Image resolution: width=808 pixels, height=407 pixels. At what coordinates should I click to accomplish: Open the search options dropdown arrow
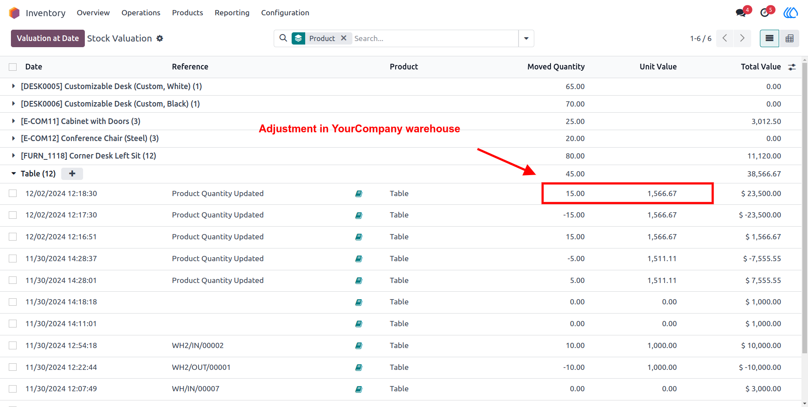[x=526, y=38]
